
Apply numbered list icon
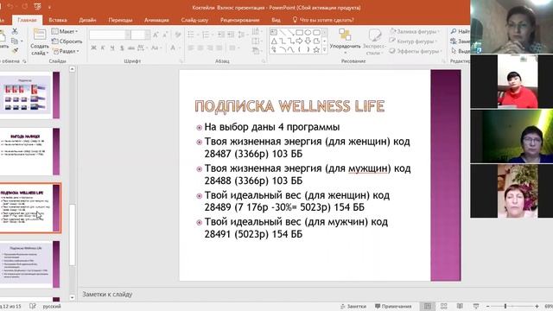207,35
